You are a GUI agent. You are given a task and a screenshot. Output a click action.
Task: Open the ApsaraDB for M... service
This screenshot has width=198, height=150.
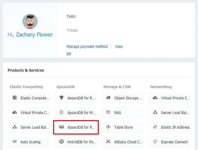point(76,112)
